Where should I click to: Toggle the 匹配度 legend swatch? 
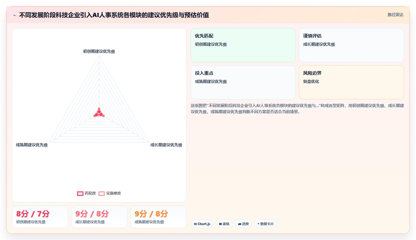pos(80,193)
